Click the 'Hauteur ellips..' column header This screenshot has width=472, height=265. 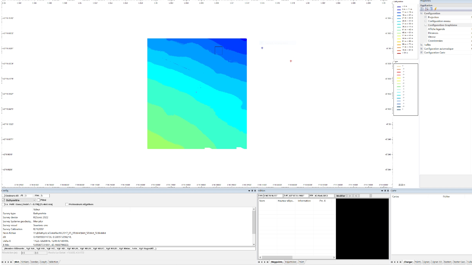click(286, 201)
